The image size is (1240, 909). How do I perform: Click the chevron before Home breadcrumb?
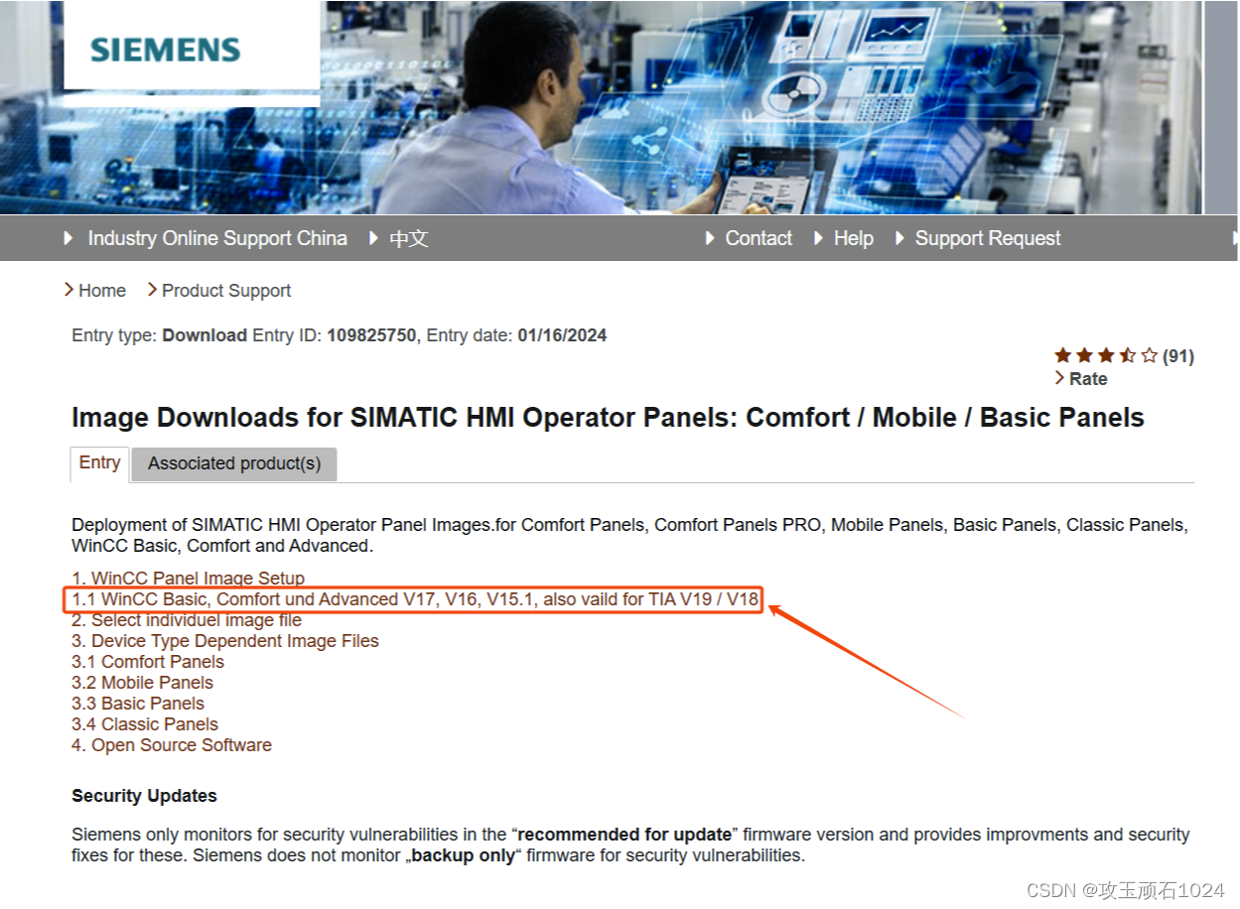coord(69,290)
